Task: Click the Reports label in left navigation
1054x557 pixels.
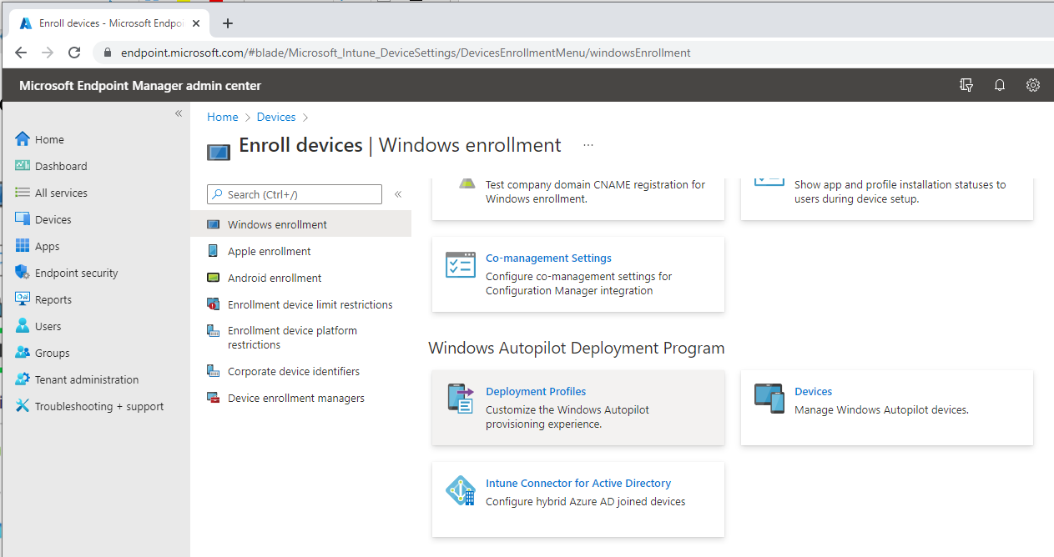Action: 53,299
